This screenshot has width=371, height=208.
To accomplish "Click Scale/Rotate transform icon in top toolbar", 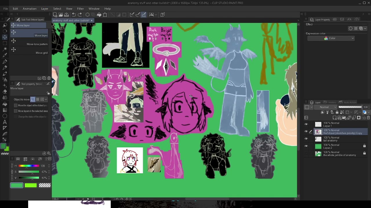I will point(105,14).
